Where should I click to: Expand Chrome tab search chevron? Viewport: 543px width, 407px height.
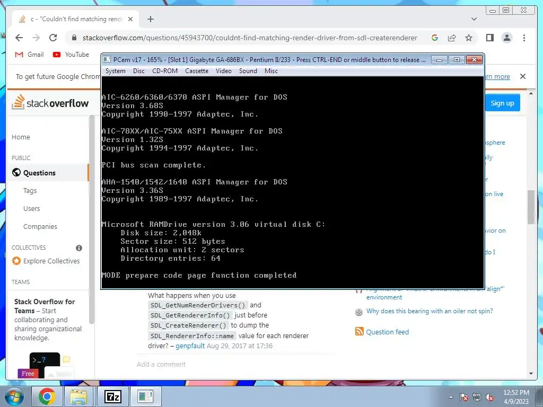(x=474, y=19)
